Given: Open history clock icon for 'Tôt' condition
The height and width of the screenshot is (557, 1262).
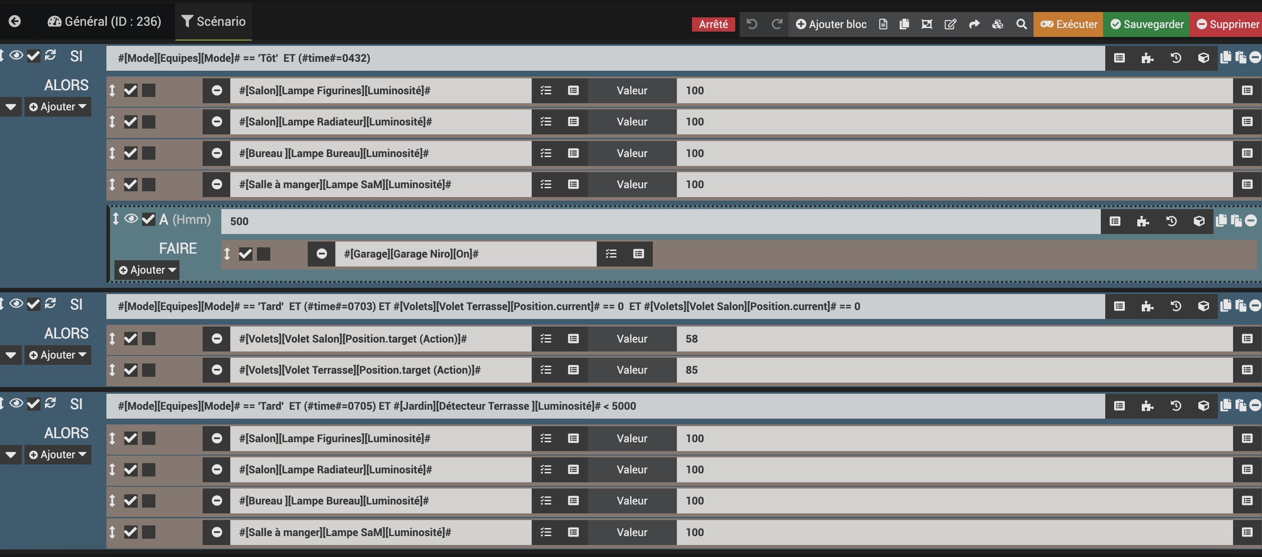Looking at the screenshot, I should tap(1175, 58).
